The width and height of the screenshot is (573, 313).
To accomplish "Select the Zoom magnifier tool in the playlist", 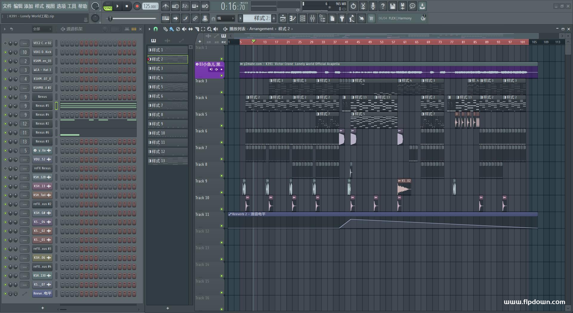I will click(x=209, y=29).
